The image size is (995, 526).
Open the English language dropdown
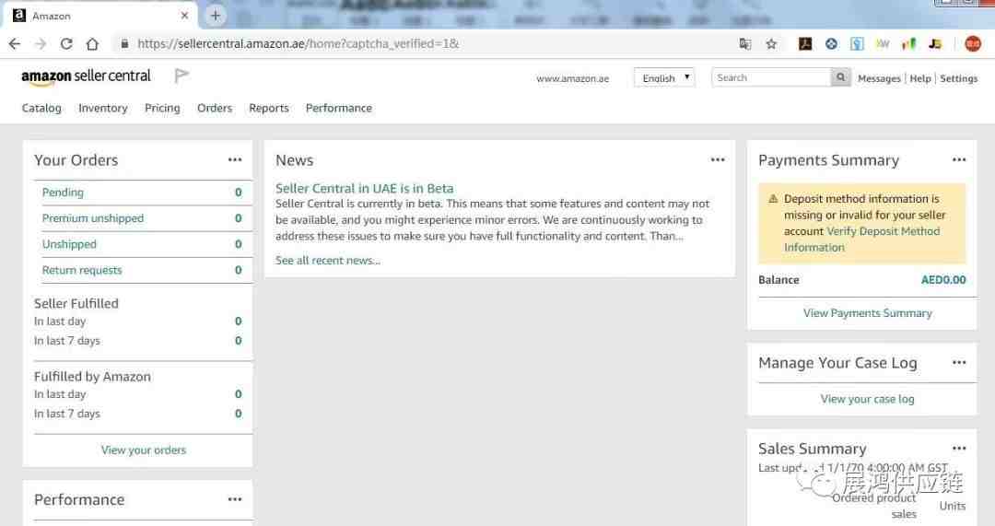click(x=664, y=77)
